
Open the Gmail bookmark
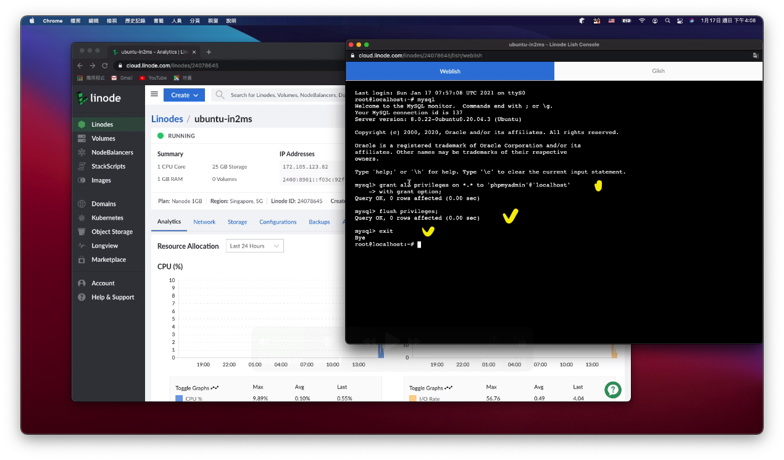coord(122,78)
